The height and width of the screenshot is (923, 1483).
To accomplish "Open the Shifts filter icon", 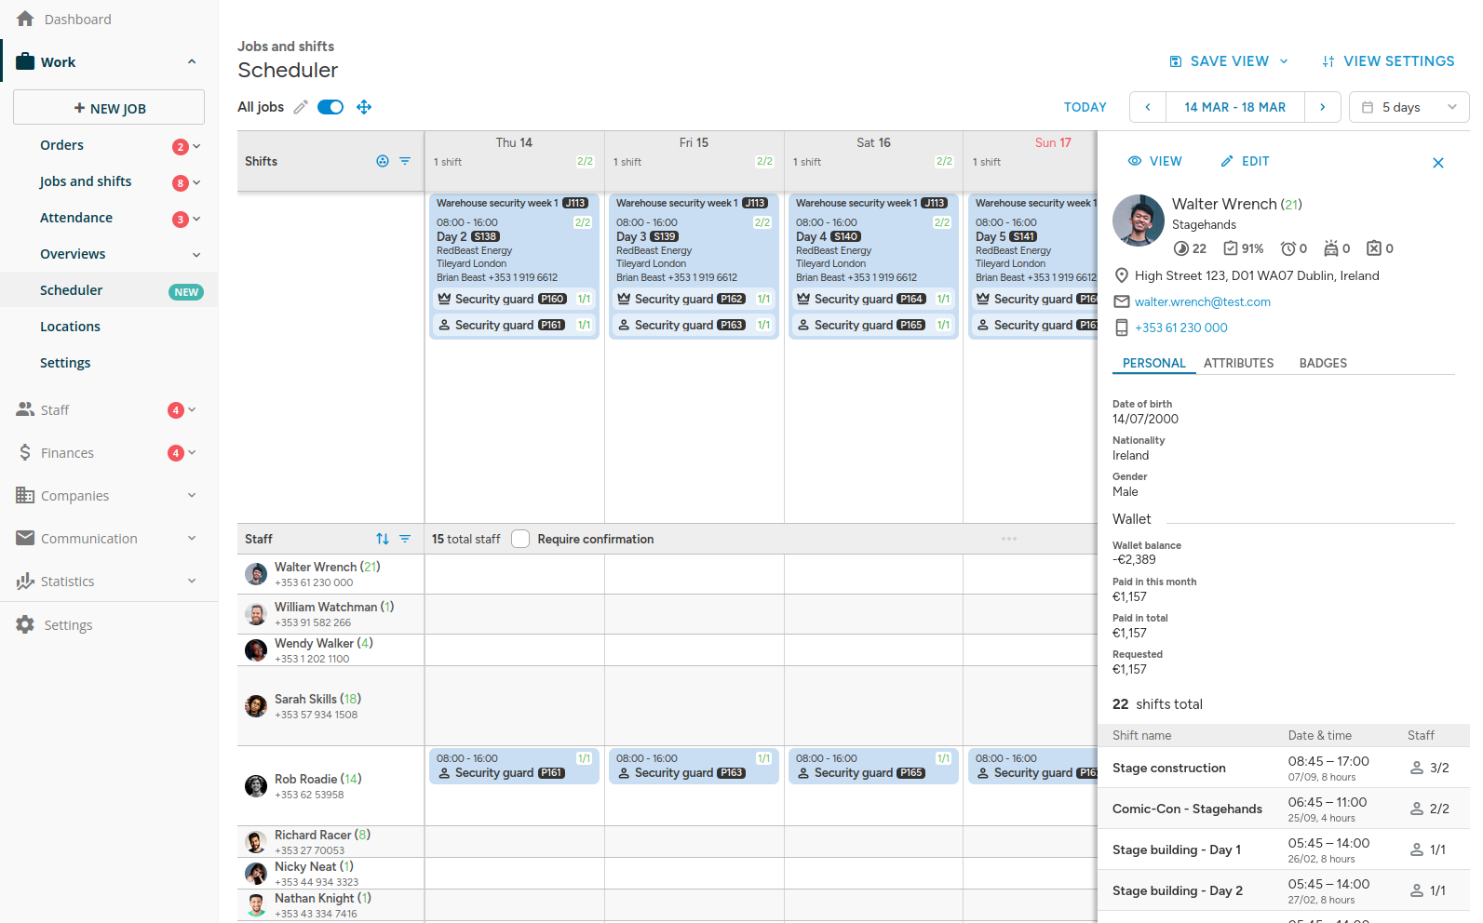I will pyautogui.click(x=405, y=161).
